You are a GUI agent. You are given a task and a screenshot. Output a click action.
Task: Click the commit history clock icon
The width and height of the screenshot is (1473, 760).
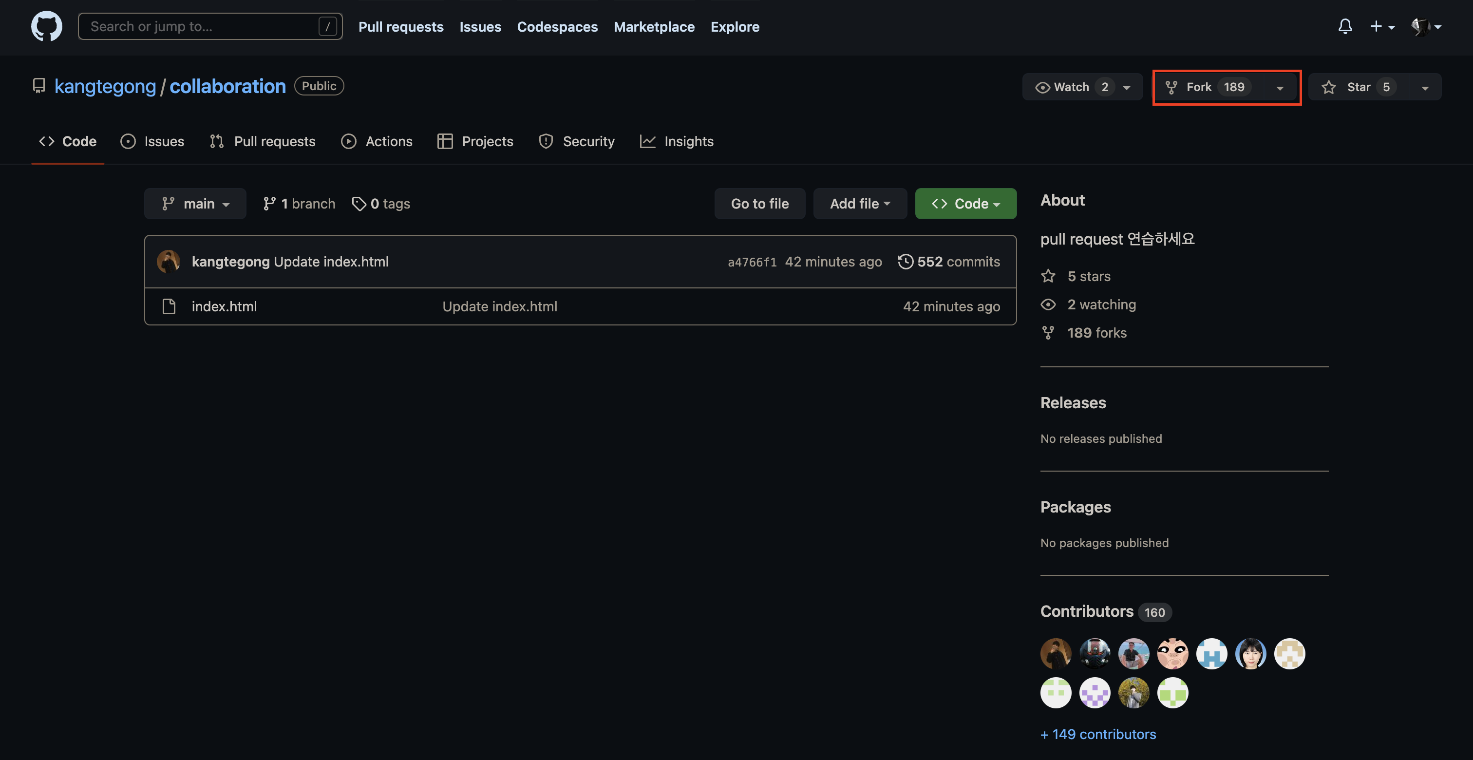[x=905, y=261]
